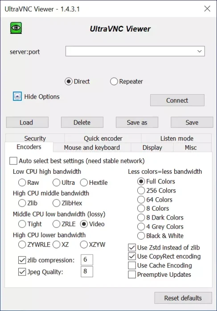
Task: Select the XZYW encoder radio button
Action: [x=84, y=244]
